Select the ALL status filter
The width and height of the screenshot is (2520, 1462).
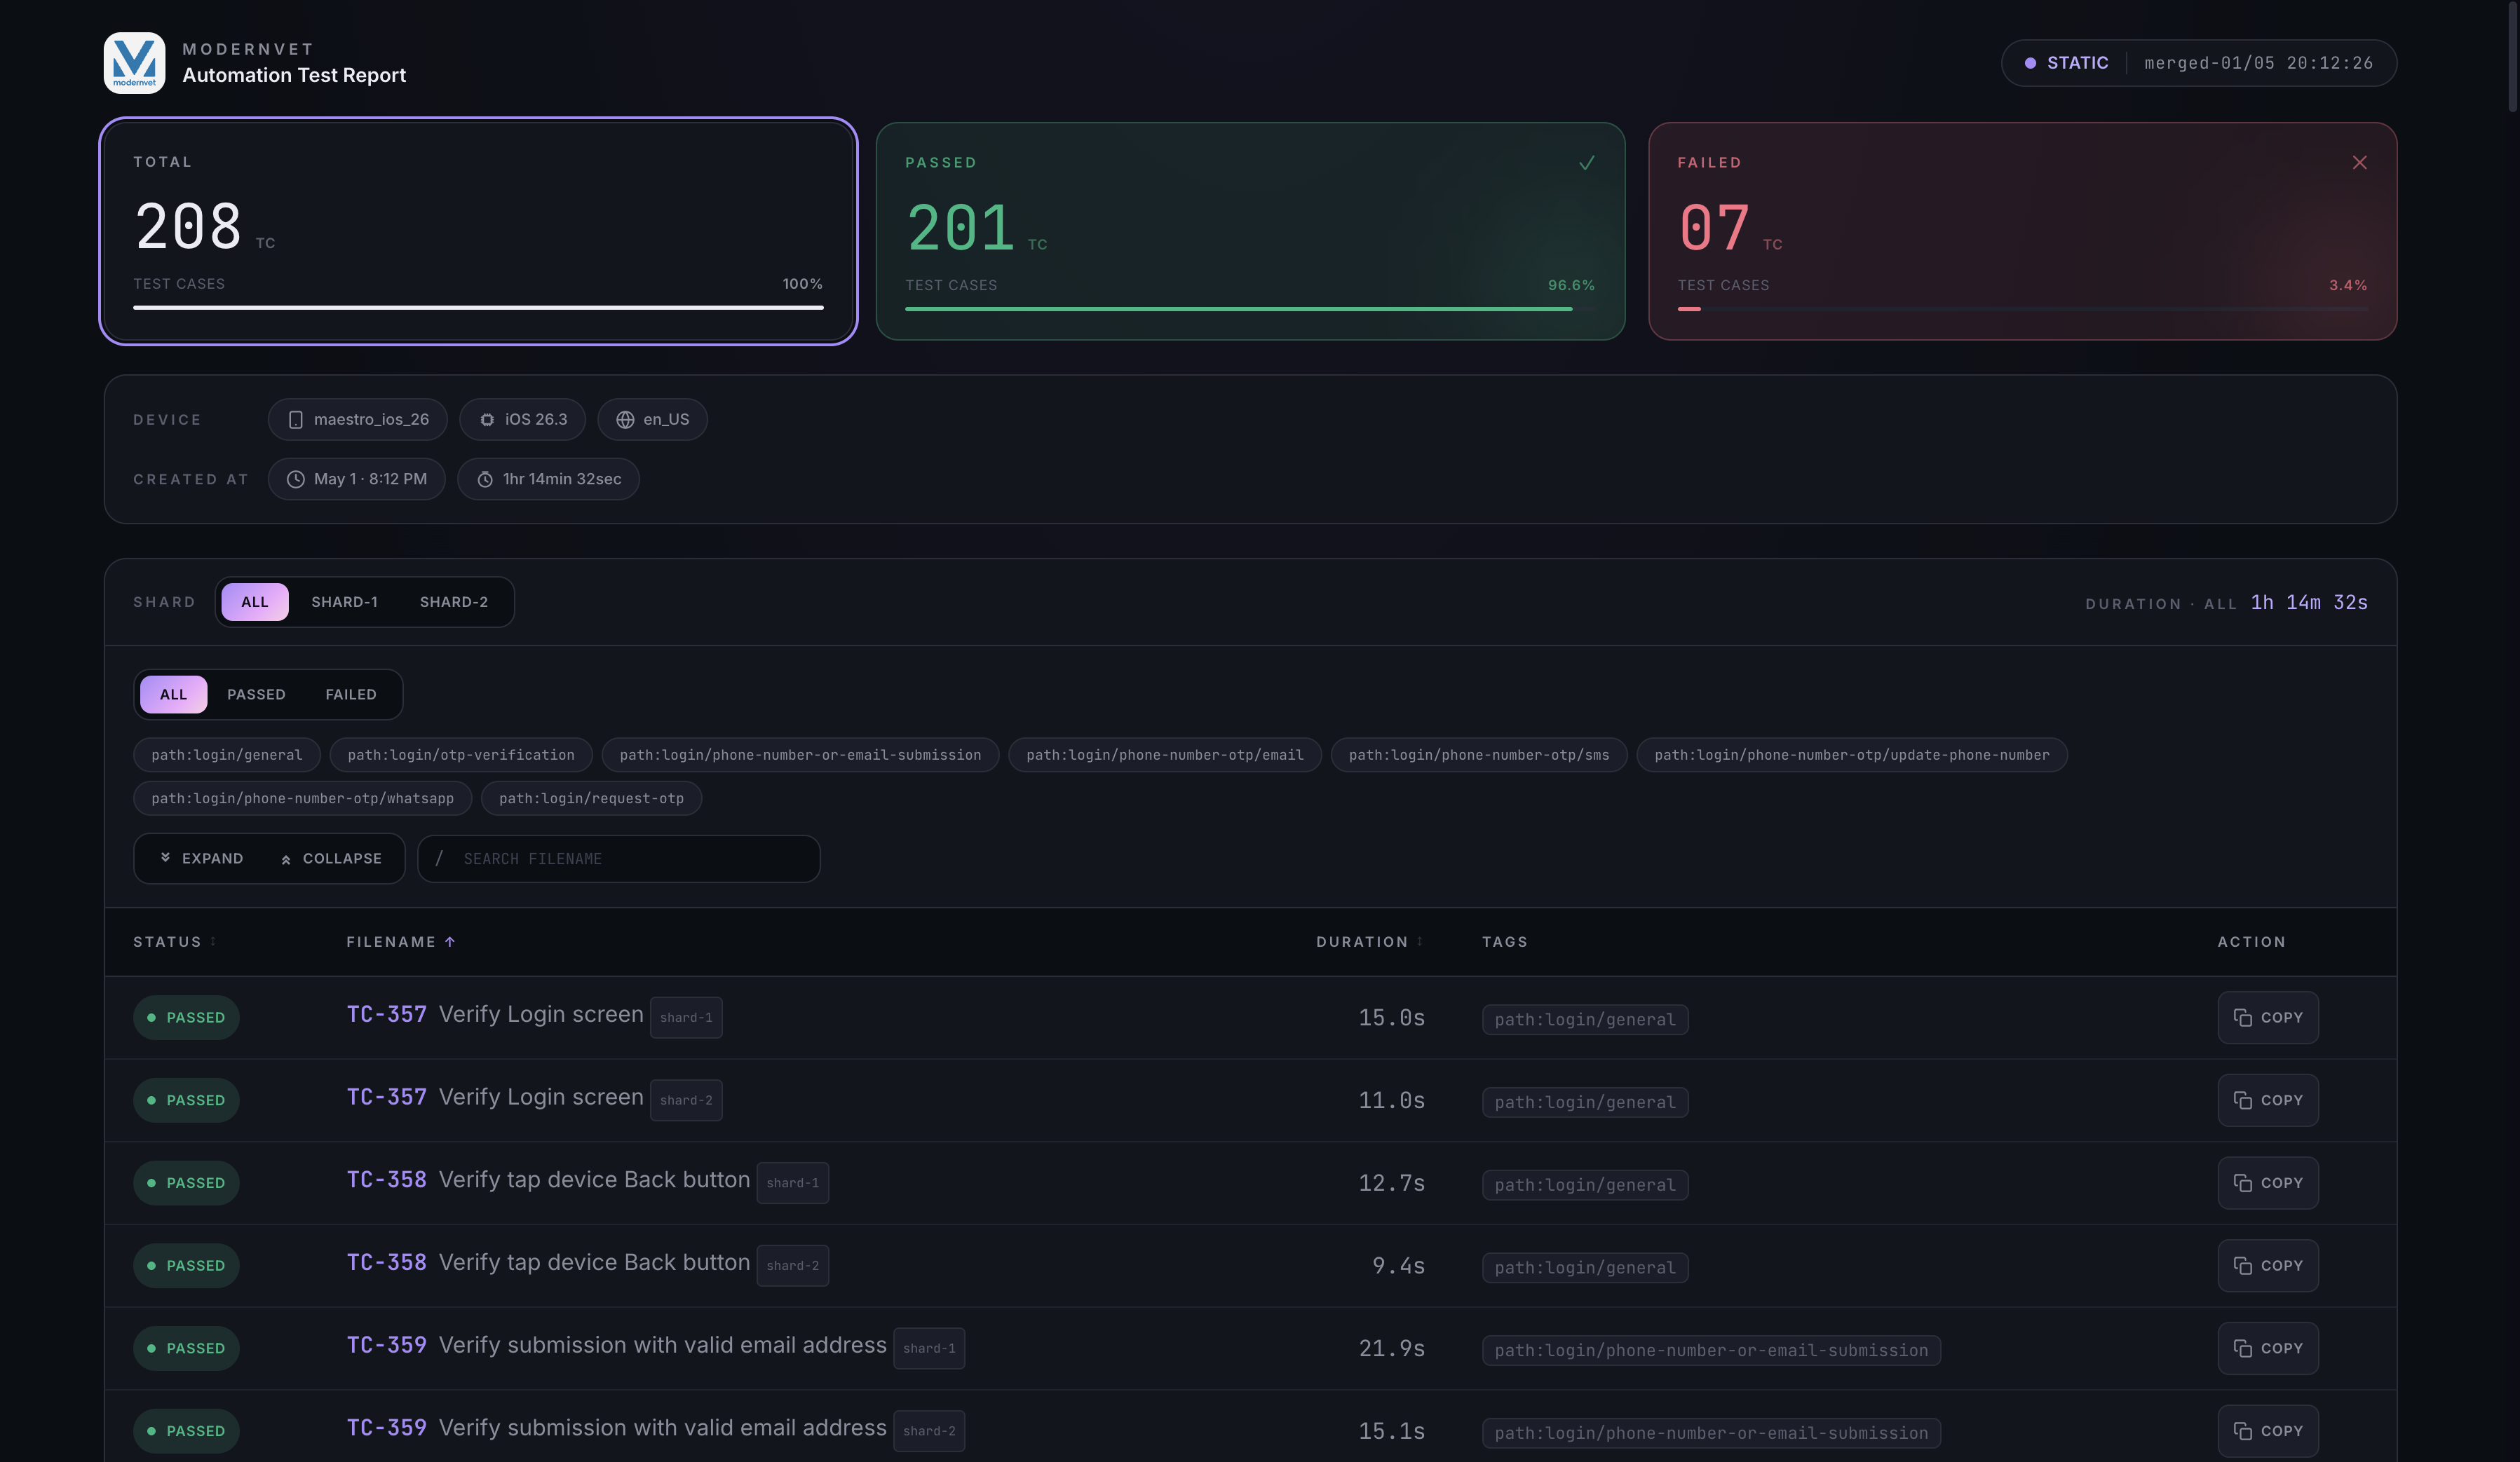point(173,695)
